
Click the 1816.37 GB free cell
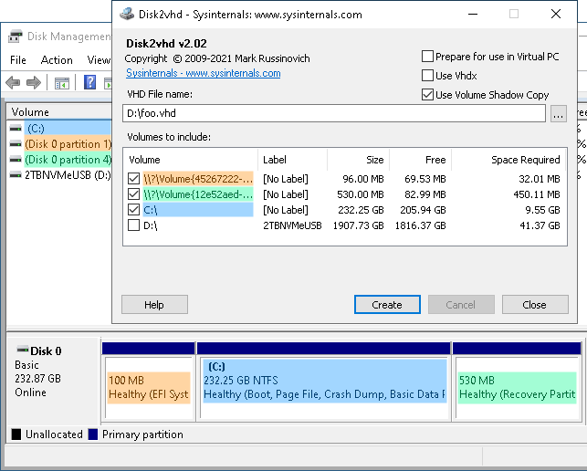coord(421,225)
